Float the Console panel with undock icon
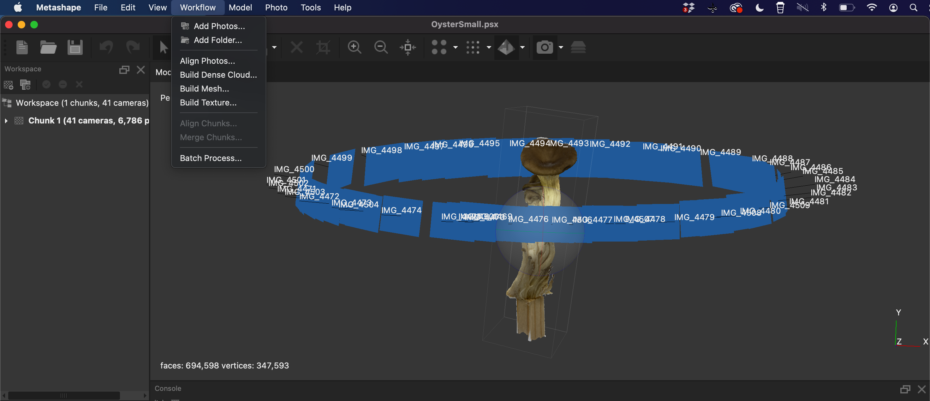Screen dimensions: 930x401 tap(905, 389)
